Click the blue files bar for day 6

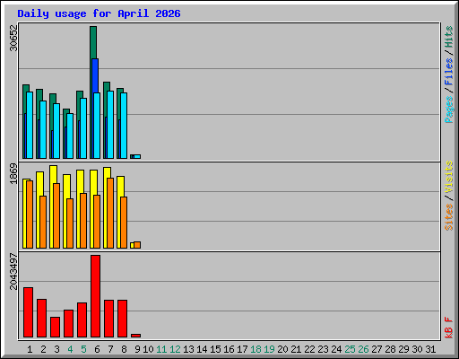click(95, 75)
